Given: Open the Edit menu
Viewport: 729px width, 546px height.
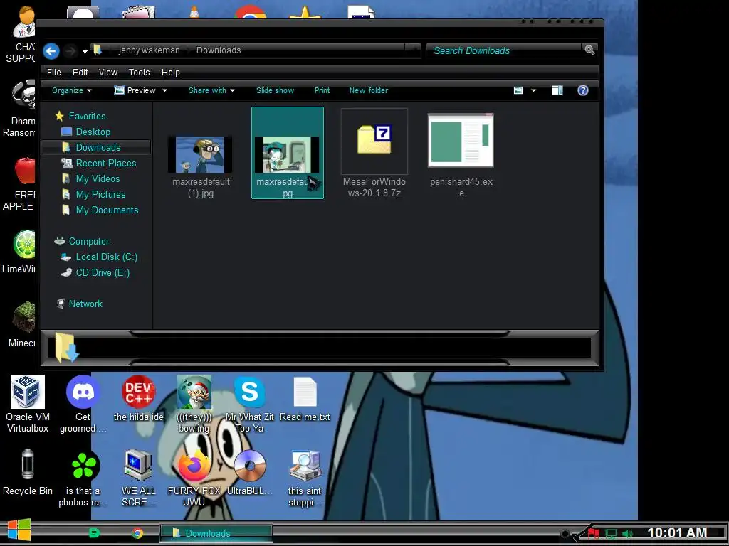Looking at the screenshot, I should (x=80, y=73).
